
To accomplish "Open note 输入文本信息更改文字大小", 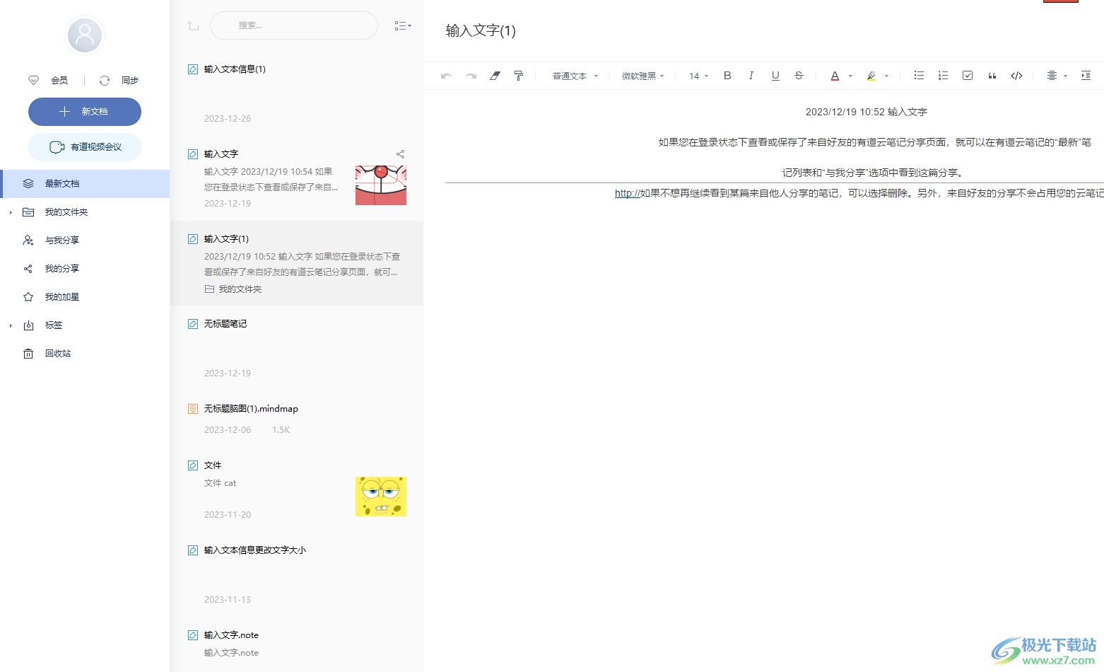I will coord(297,574).
